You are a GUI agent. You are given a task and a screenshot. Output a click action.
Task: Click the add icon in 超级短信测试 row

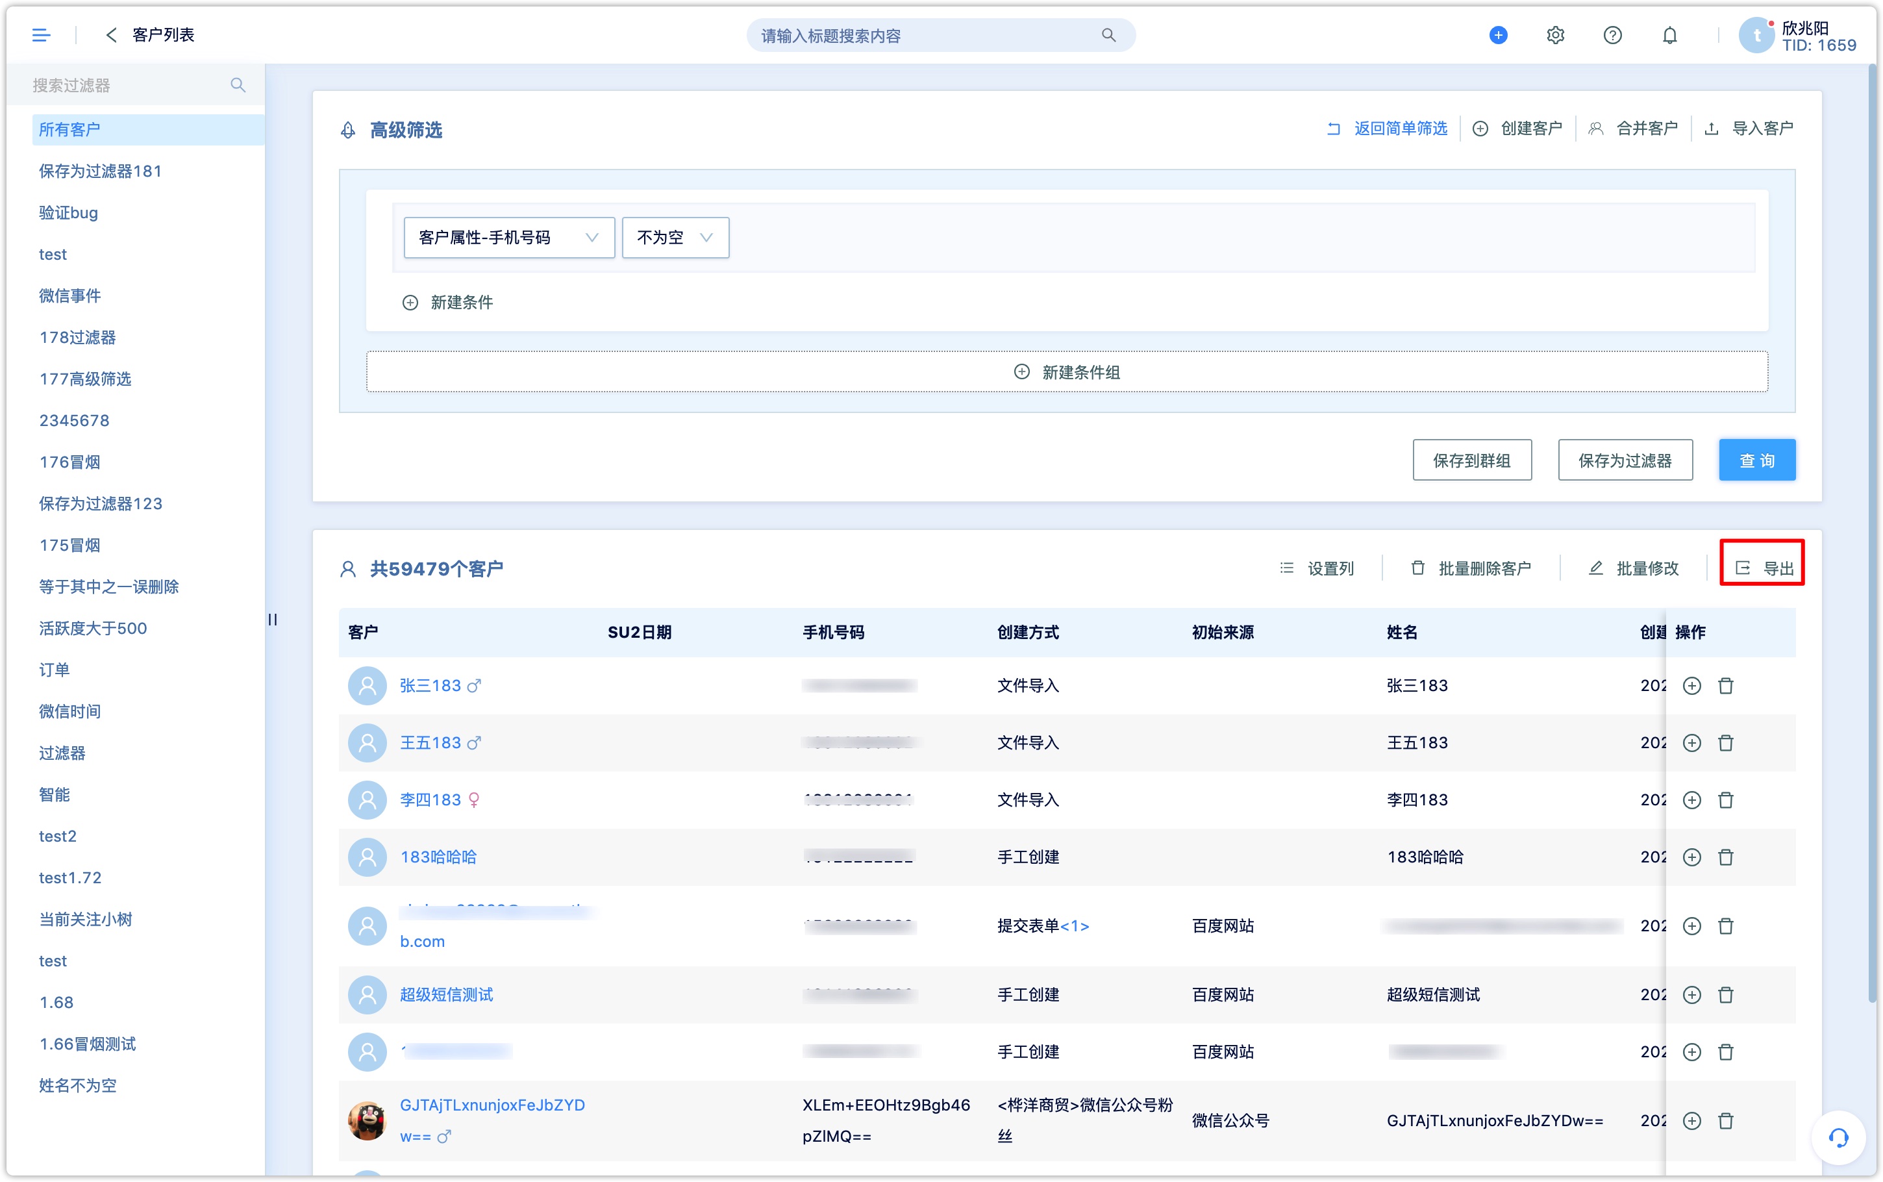point(1691,994)
